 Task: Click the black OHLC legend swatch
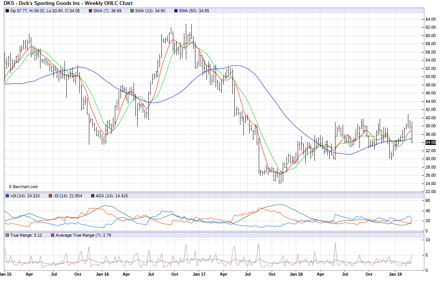pos(7,11)
